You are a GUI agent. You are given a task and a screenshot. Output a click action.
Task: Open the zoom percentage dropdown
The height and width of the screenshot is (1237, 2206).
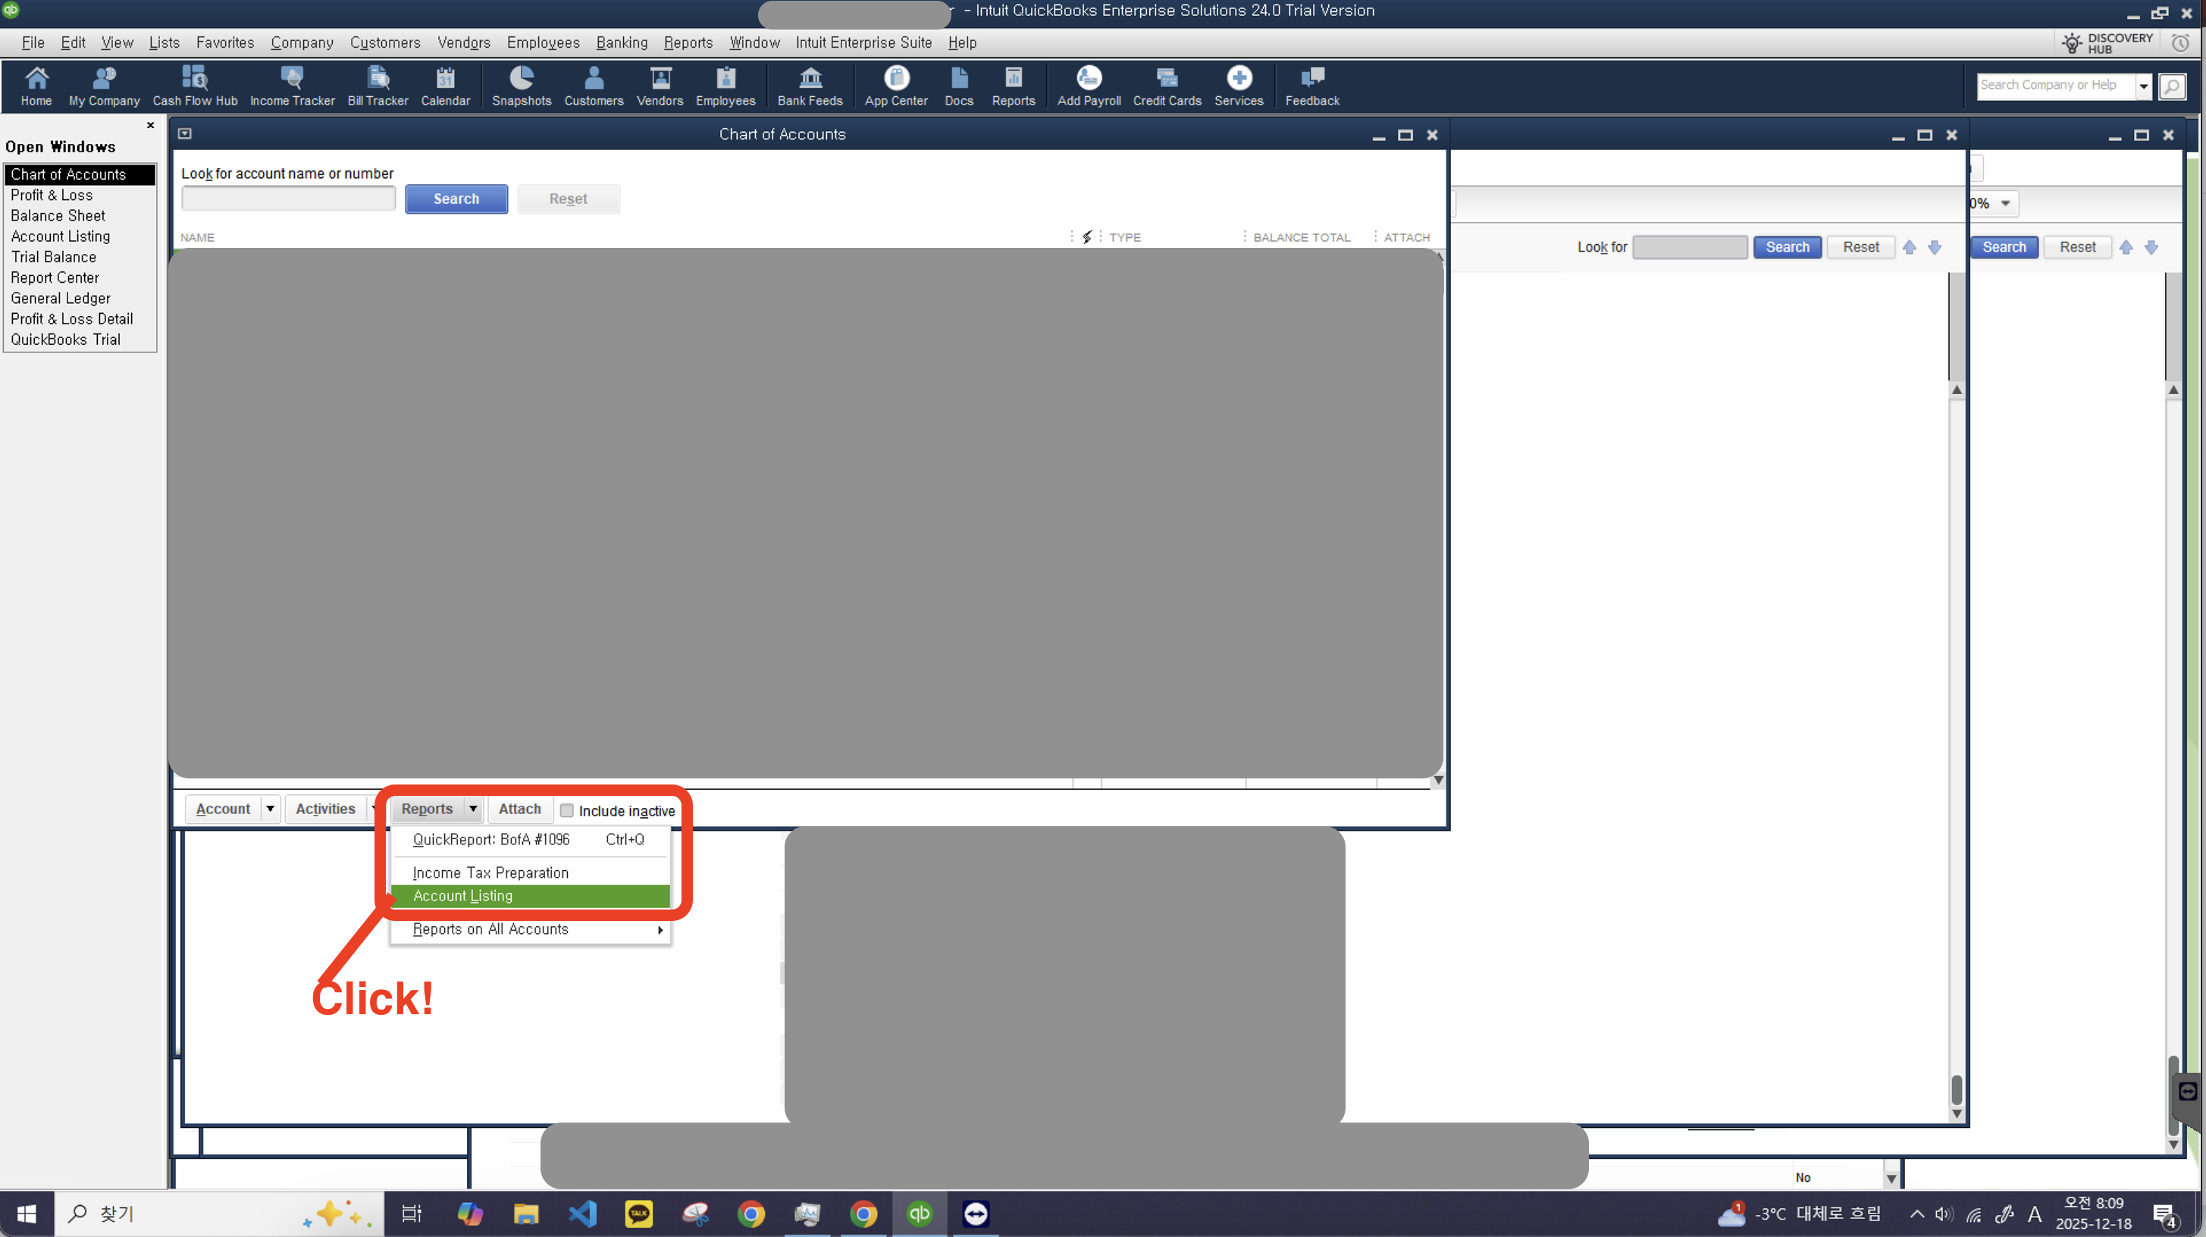pos(2005,203)
